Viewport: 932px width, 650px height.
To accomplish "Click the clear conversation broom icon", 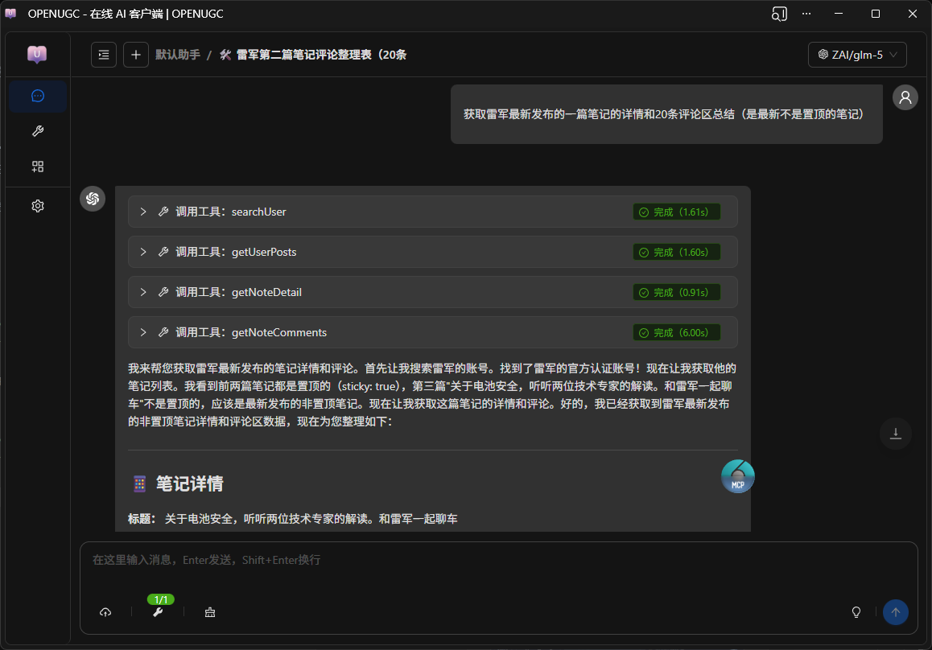I will click(210, 612).
